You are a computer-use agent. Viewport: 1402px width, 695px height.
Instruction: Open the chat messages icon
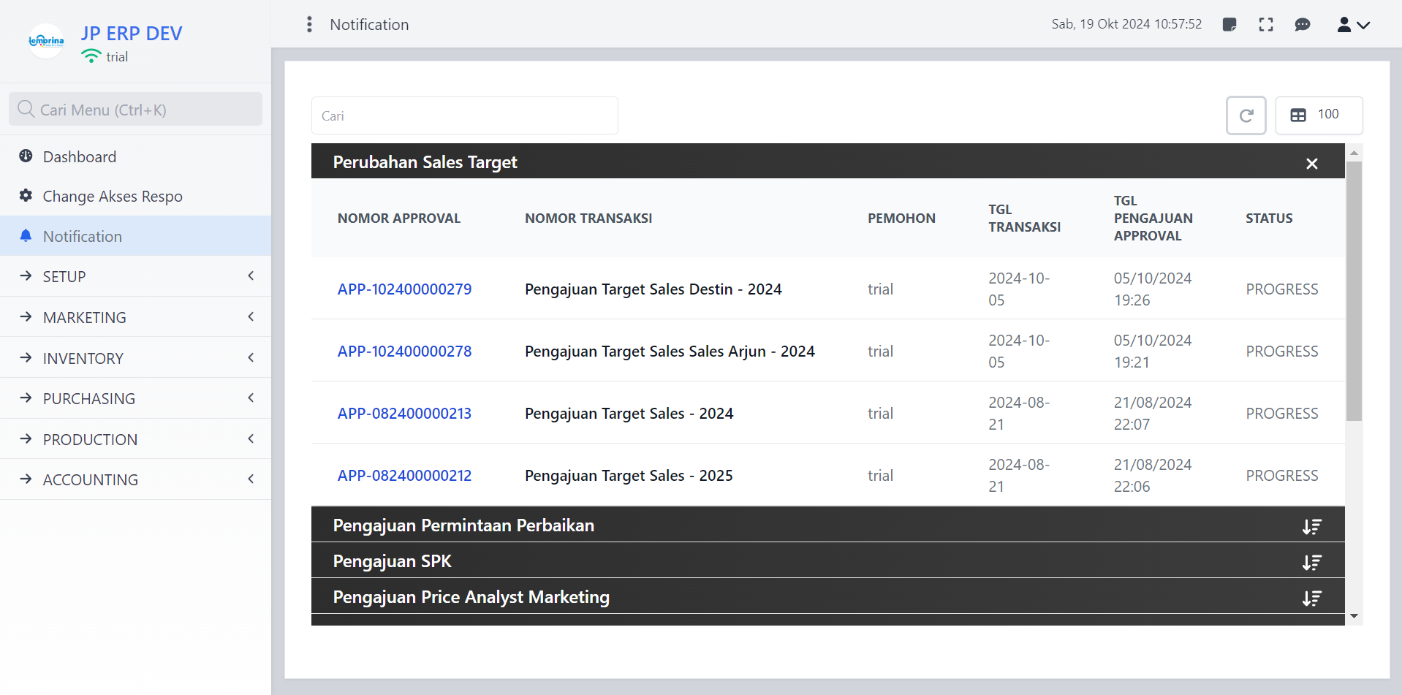(x=1303, y=25)
